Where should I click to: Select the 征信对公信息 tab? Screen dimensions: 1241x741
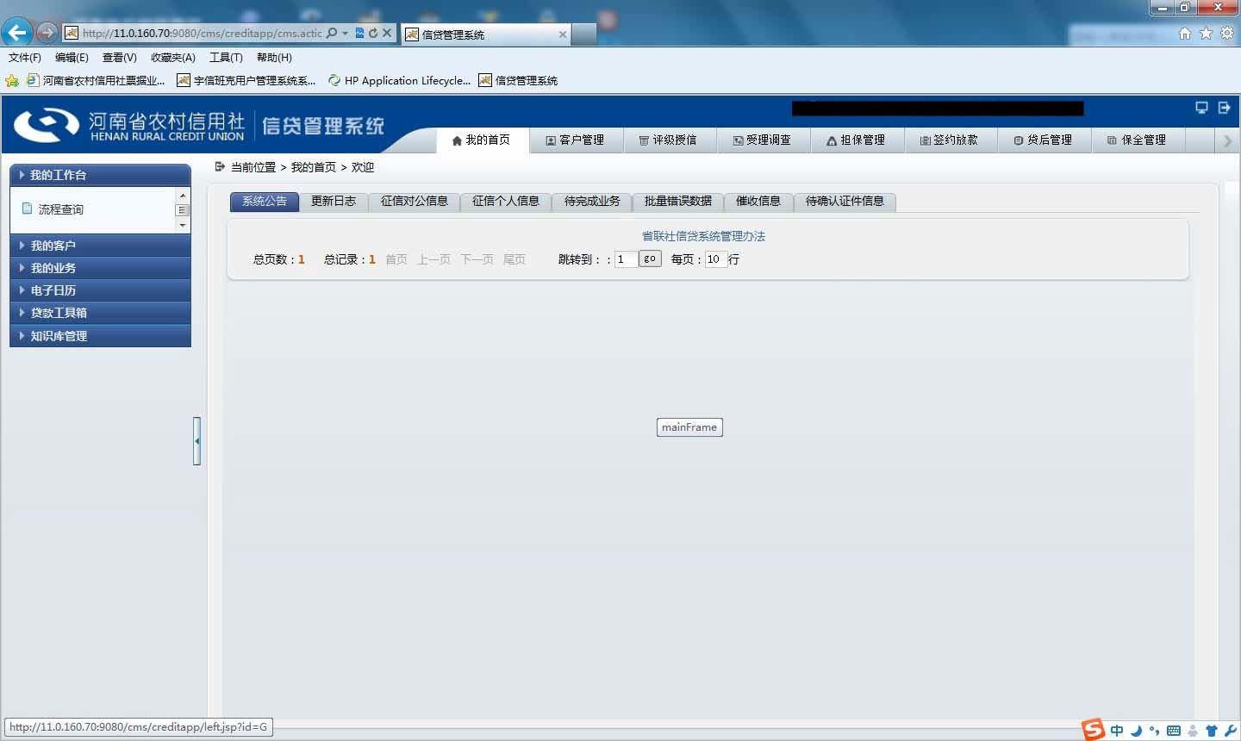415,201
